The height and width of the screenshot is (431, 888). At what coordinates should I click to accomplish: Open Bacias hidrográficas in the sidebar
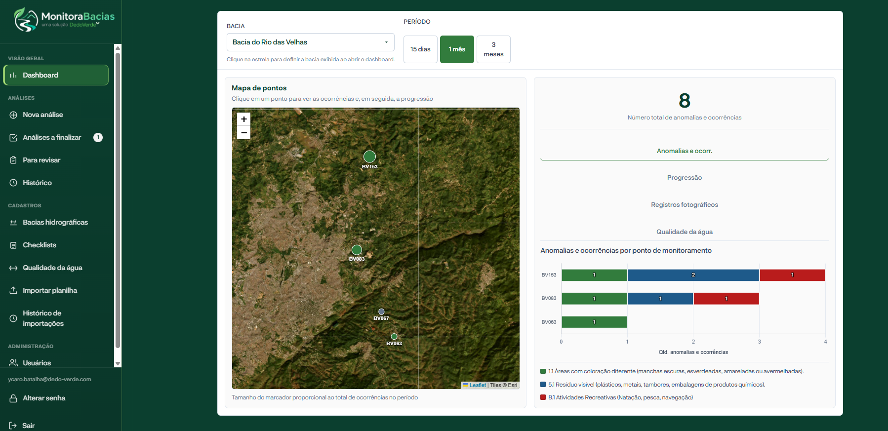[x=56, y=222]
